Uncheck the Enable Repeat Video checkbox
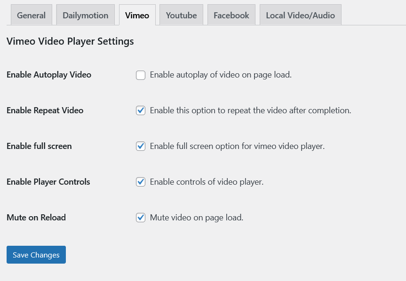This screenshot has height=281, width=406. tap(141, 111)
